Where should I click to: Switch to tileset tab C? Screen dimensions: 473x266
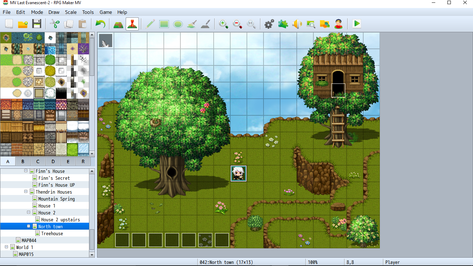(38, 161)
